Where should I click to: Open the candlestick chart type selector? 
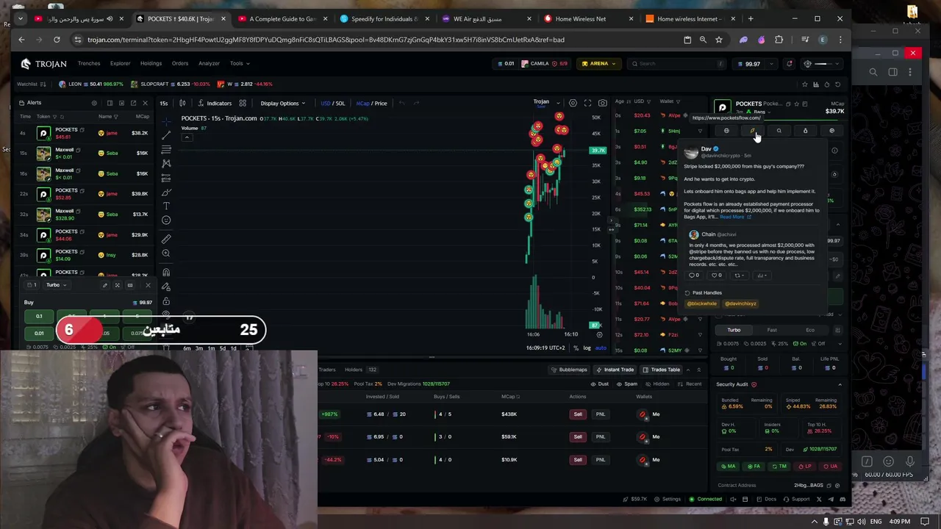(182, 103)
